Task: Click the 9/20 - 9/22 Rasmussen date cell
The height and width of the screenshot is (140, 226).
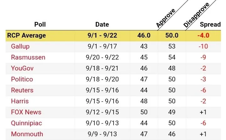Action: (102, 57)
